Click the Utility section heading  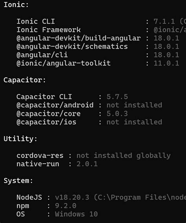pos(20,139)
